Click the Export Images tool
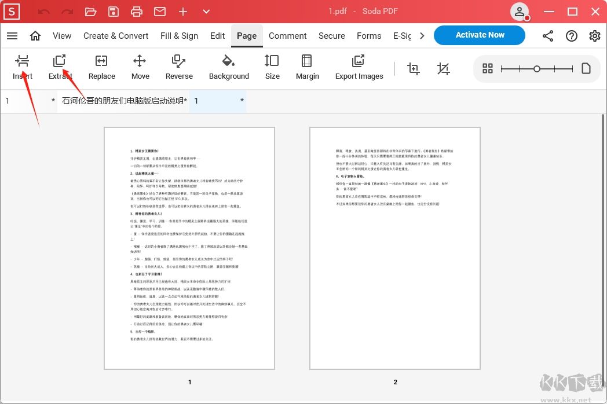Screen dimensions: 607x404 tap(359, 68)
